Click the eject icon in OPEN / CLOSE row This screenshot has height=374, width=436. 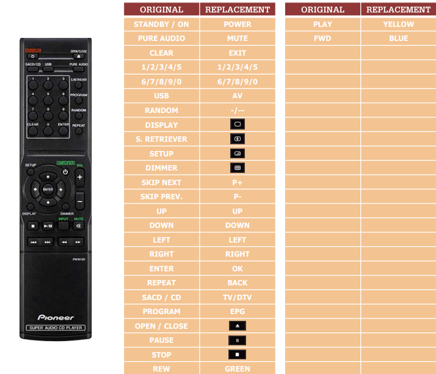click(x=237, y=326)
